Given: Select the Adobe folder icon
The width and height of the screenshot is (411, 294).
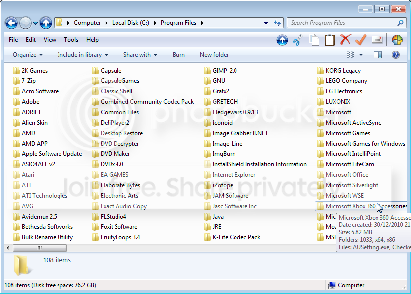Looking at the screenshot, I should [16, 102].
